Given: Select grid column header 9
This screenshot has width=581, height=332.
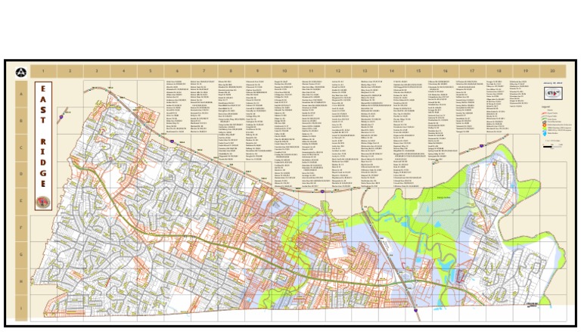Looking at the screenshot, I should (x=257, y=71).
